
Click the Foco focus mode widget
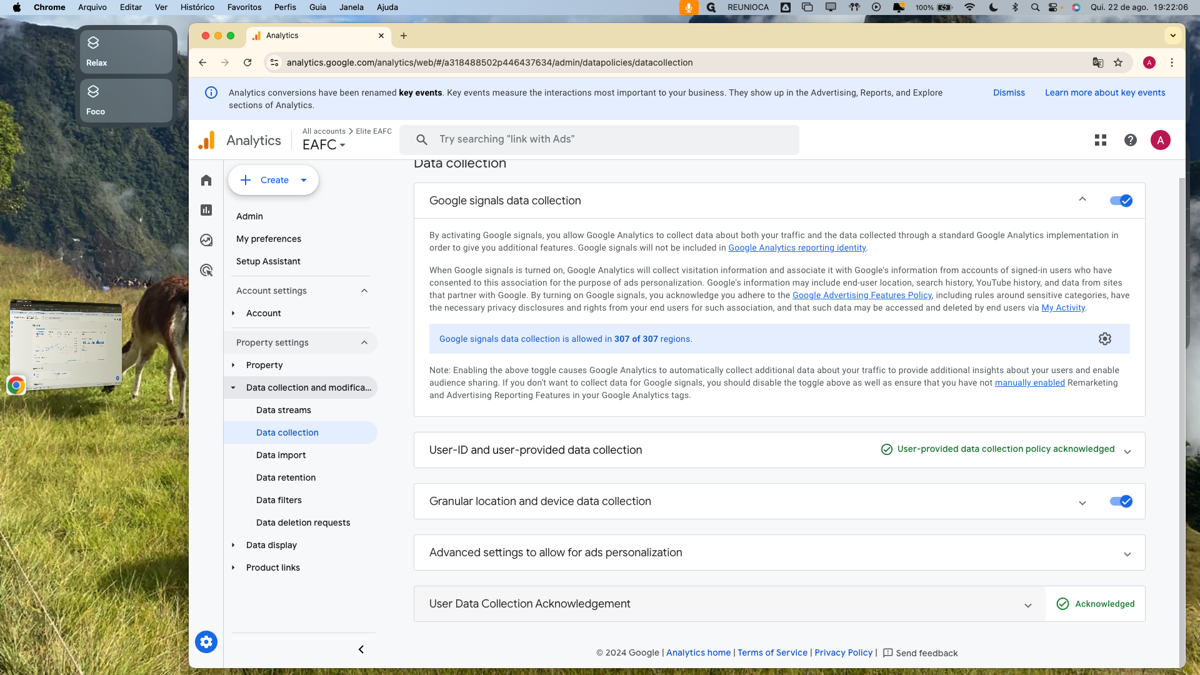(x=126, y=101)
